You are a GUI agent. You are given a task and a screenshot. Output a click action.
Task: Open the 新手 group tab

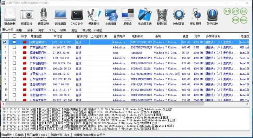(30, 30)
